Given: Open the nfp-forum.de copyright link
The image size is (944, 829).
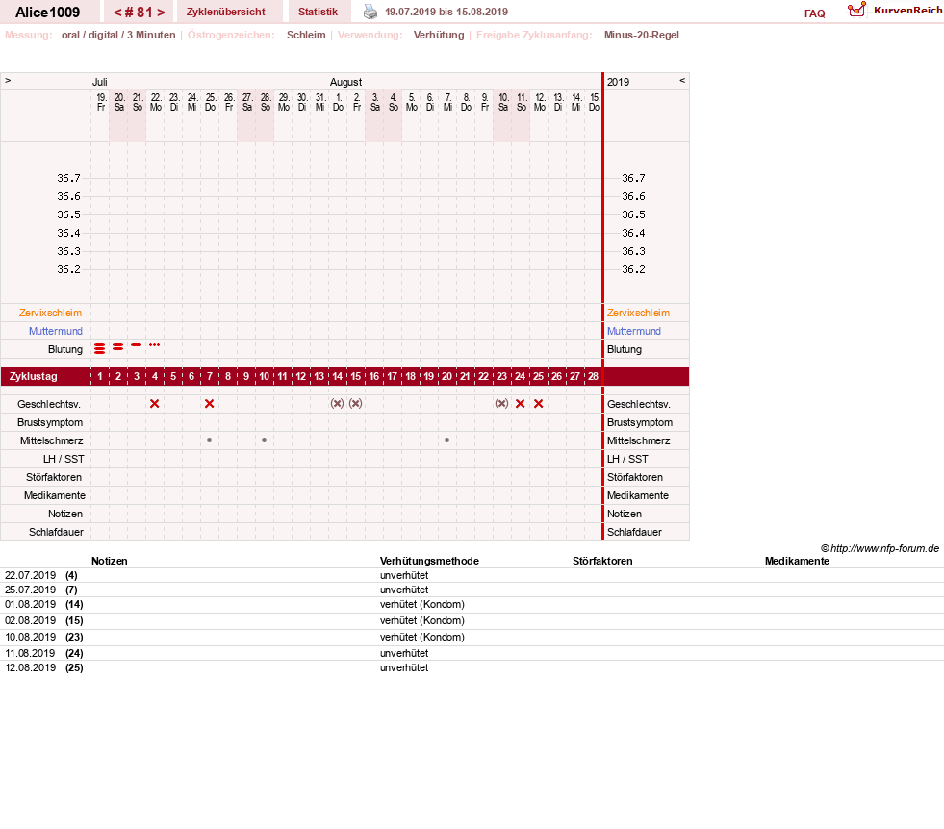Looking at the screenshot, I should pyautogui.click(x=880, y=548).
